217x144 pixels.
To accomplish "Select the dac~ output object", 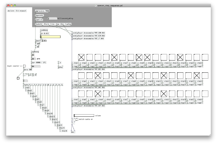I will (73, 132).
